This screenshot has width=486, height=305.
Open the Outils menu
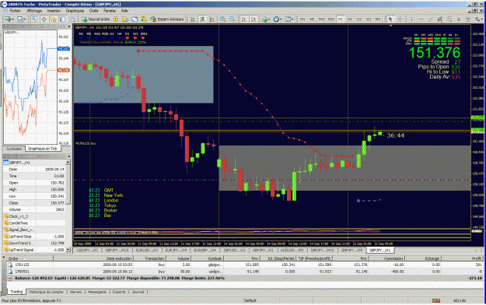(93, 11)
